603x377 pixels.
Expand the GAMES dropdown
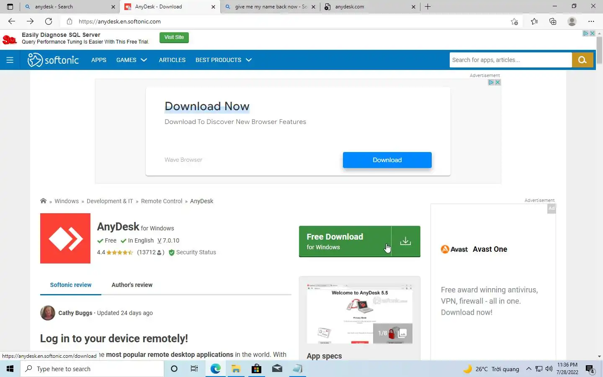131,60
